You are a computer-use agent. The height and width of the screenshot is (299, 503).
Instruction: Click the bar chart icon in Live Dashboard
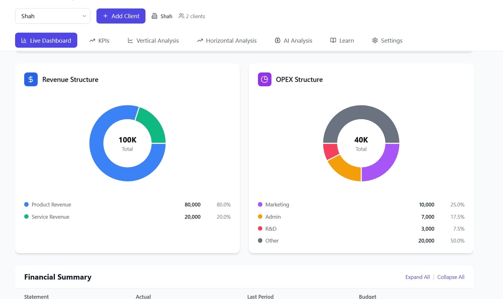[x=24, y=40]
